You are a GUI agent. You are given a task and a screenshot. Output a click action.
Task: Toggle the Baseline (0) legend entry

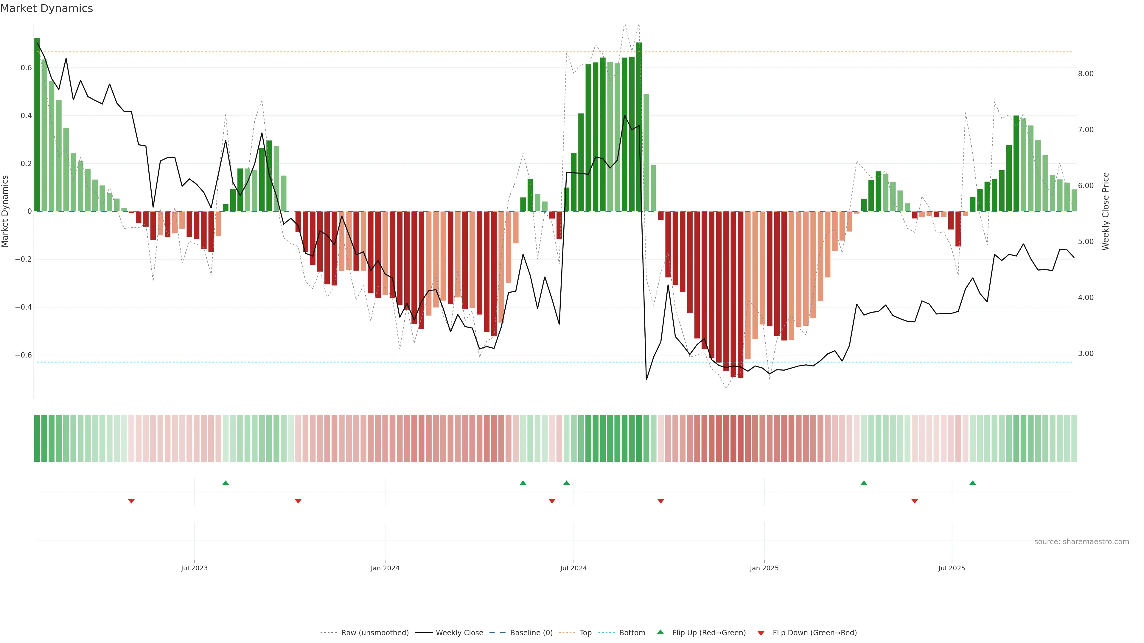point(531,633)
